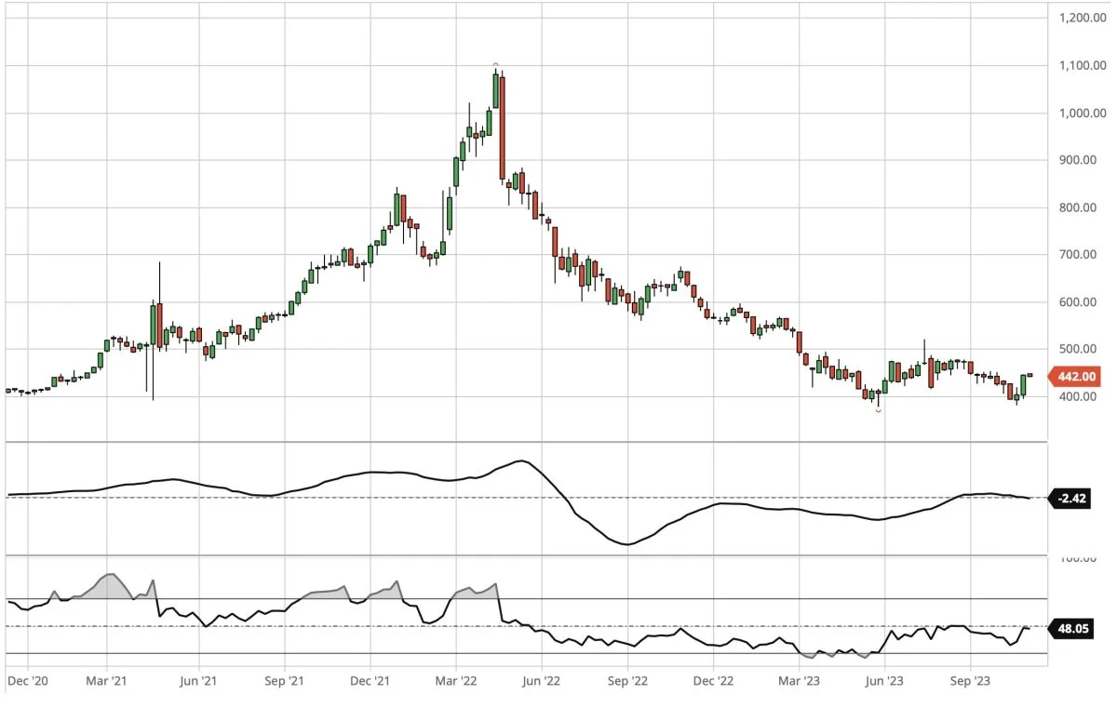Click the -2.42 indicator value tag
Viewport: 1117px width, 708px height.
tap(1070, 499)
